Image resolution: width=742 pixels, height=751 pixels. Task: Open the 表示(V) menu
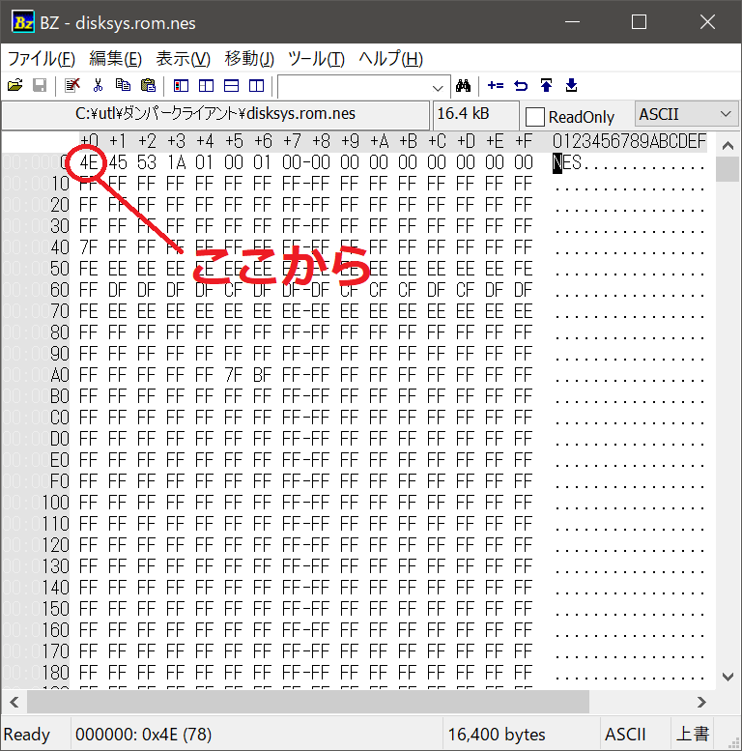pos(183,59)
